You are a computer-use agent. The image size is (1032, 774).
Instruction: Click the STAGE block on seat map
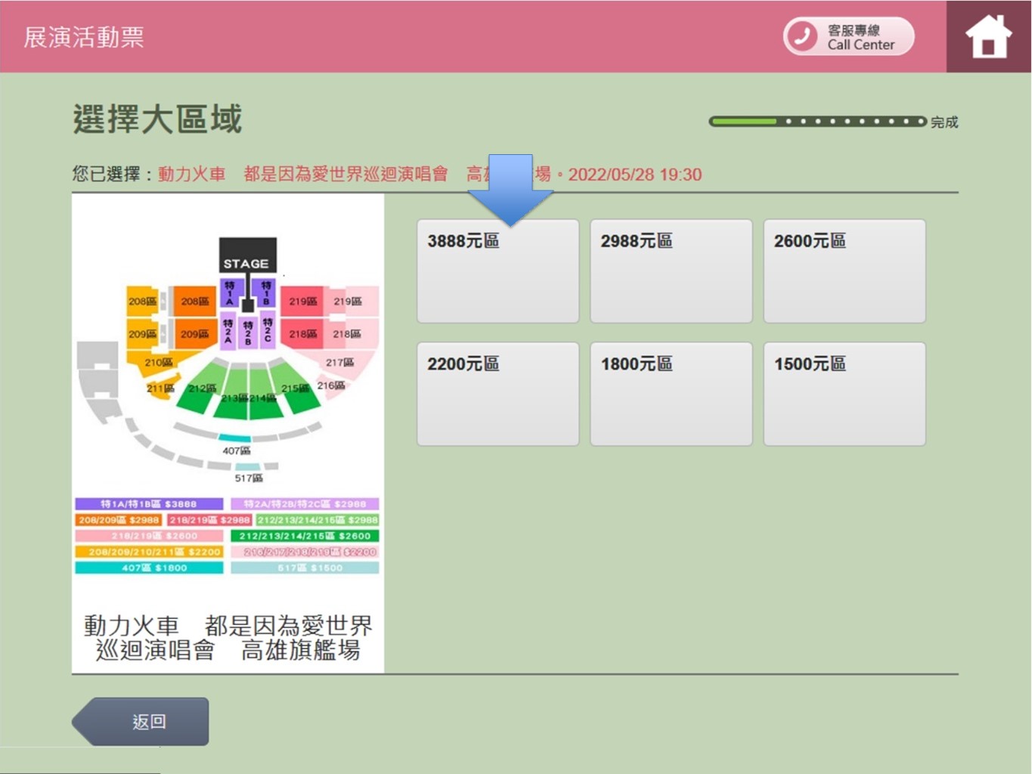(247, 255)
